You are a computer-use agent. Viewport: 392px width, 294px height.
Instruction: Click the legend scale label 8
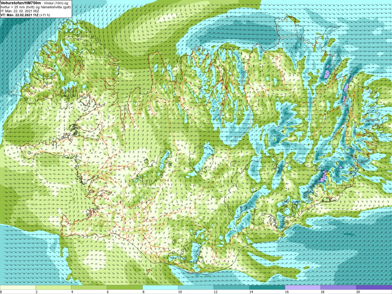143,292
